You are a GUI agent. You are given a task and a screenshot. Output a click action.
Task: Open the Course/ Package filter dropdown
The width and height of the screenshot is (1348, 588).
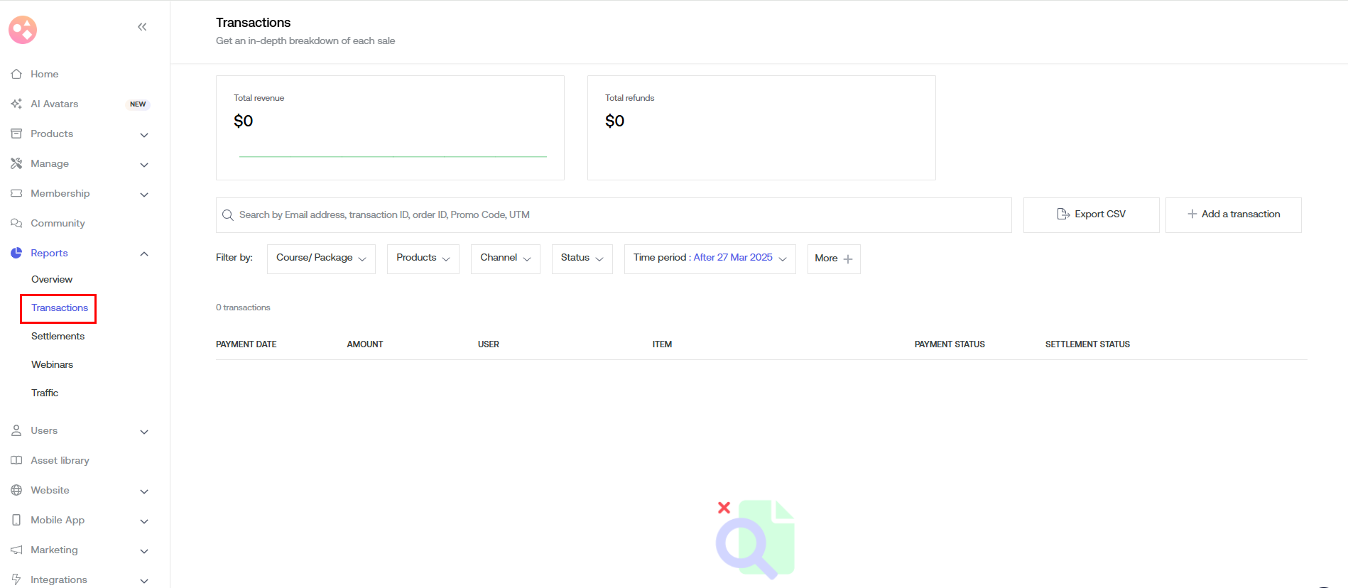coord(321,258)
